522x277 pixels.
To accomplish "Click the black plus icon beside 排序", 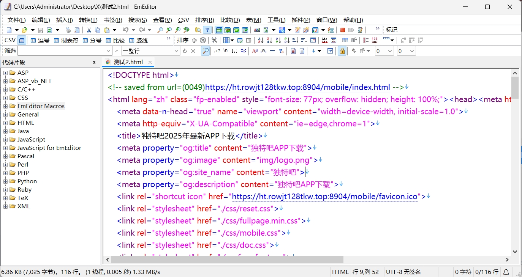I will click(x=194, y=40).
